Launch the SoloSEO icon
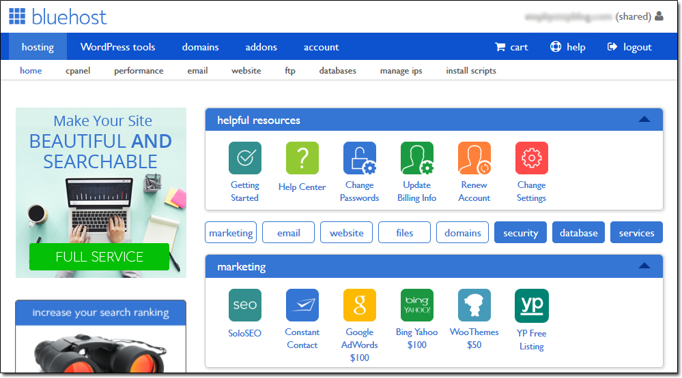Image resolution: width=682 pixels, height=378 pixels. tap(245, 305)
